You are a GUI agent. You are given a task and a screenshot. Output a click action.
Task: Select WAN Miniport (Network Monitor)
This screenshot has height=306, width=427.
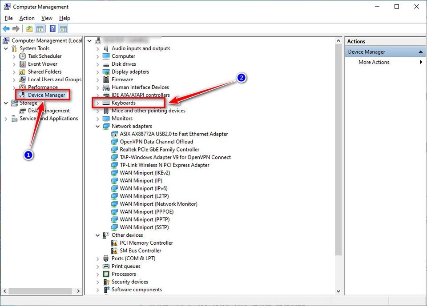(x=158, y=204)
